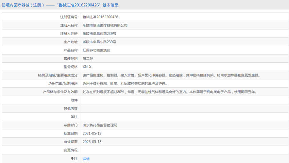The image size is (289, 163).
Task: Click the 适用范围/预期用途 label
Action: click(63, 84)
